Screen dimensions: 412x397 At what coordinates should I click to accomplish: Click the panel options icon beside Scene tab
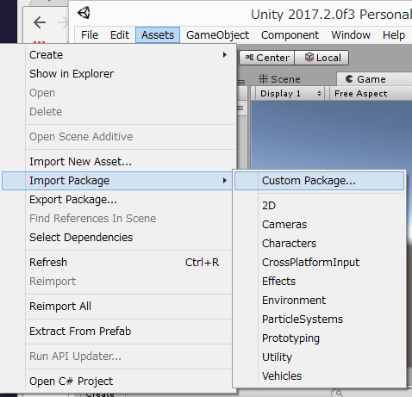pos(241,83)
